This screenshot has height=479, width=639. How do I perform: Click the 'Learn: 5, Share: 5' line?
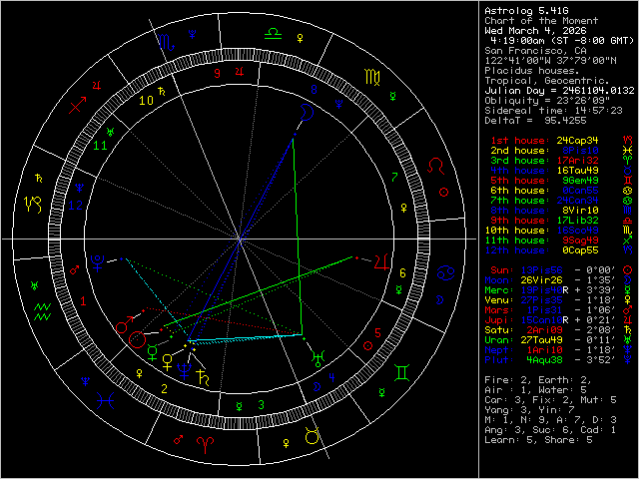tap(538, 439)
